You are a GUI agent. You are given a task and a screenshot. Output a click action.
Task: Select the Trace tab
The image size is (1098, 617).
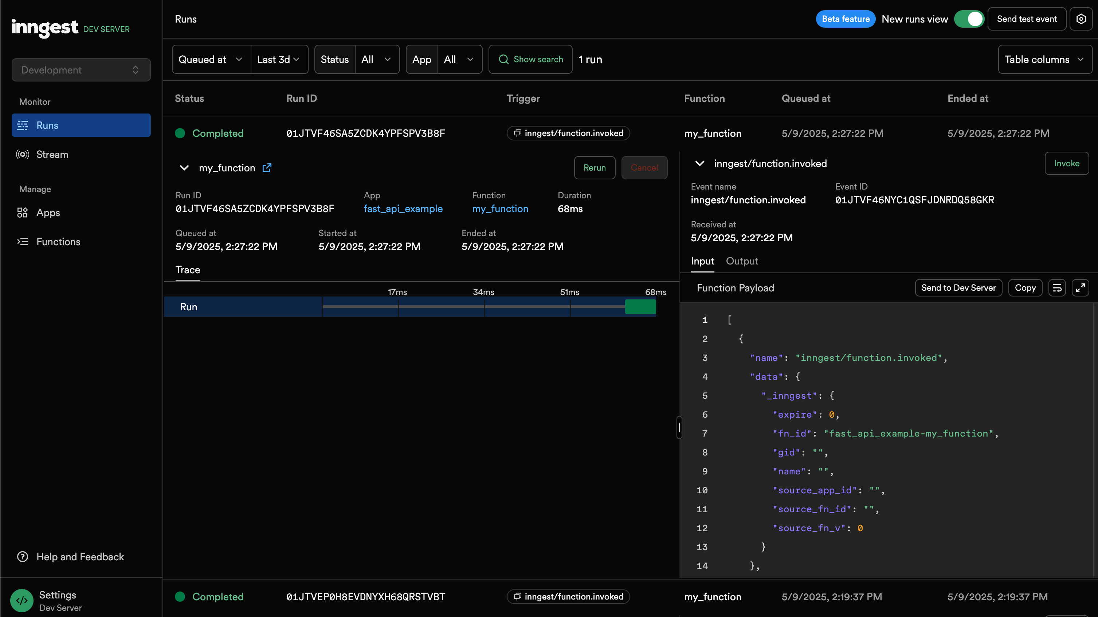click(188, 270)
